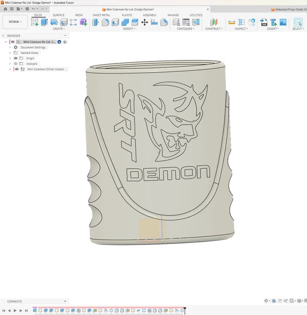Click the Insert Canvas image icon
Image resolution: width=307 pixels, height=315 pixels.
click(283, 22)
